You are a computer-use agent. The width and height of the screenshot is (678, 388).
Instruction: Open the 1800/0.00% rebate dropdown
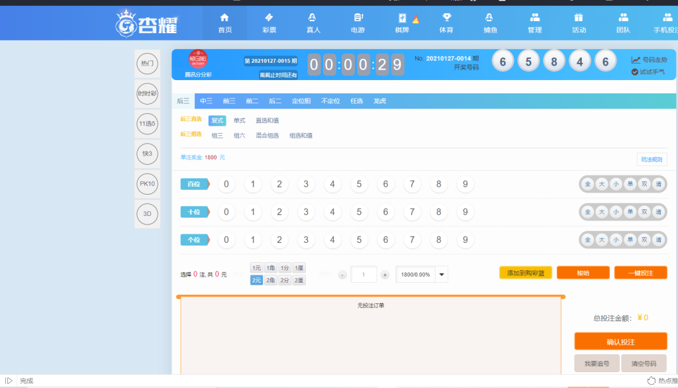tap(421, 274)
